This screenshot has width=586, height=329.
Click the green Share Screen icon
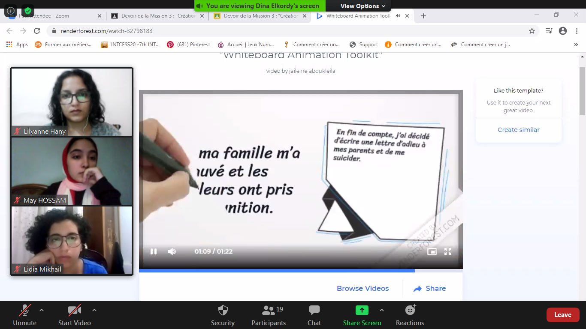[x=362, y=310]
